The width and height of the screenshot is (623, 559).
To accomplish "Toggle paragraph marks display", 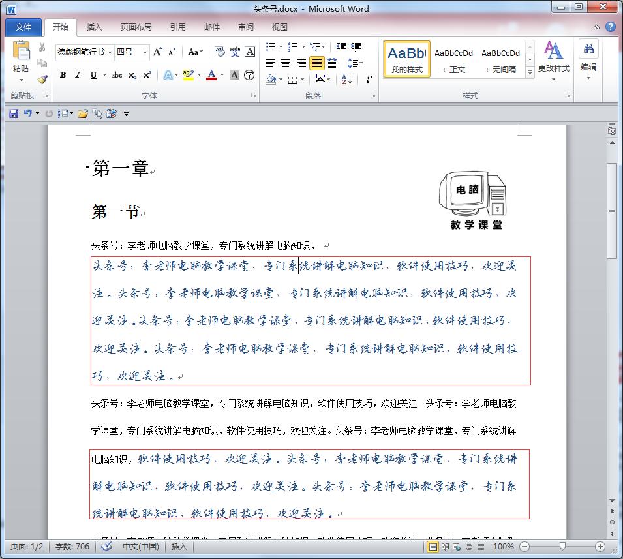I will click(x=368, y=80).
